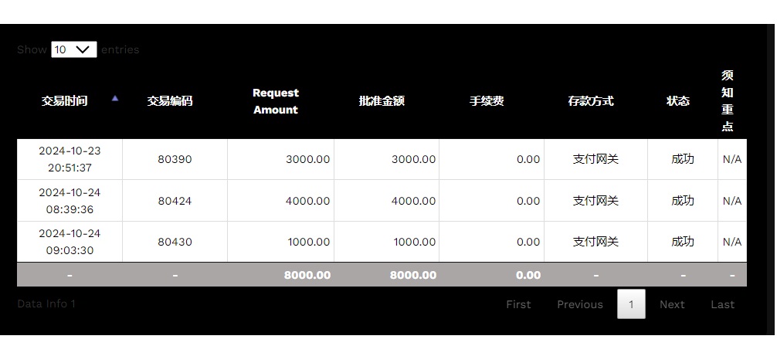Select transaction code 80430 cell
This screenshot has height=346, width=777.
(x=175, y=242)
